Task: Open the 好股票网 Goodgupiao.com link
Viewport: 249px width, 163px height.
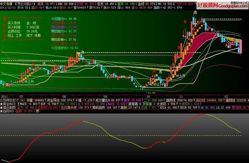Action: (222, 6)
